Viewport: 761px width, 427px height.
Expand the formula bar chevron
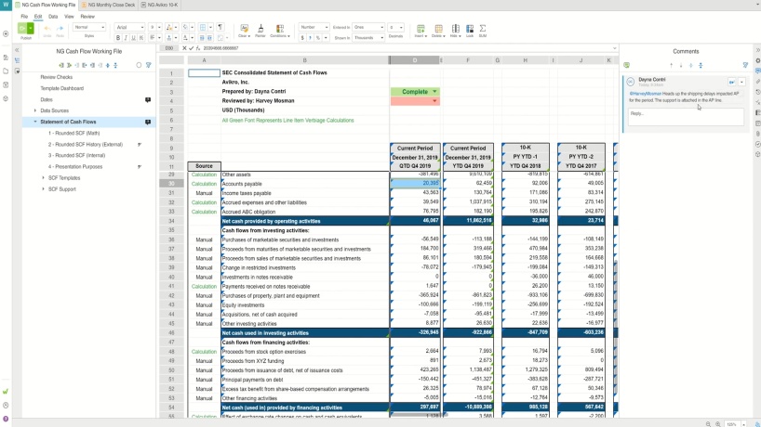614,48
